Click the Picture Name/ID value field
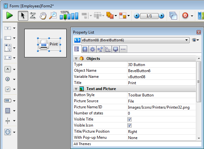The width and height of the screenshot is (204, 149). pyautogui.click(x=160, y=107)
